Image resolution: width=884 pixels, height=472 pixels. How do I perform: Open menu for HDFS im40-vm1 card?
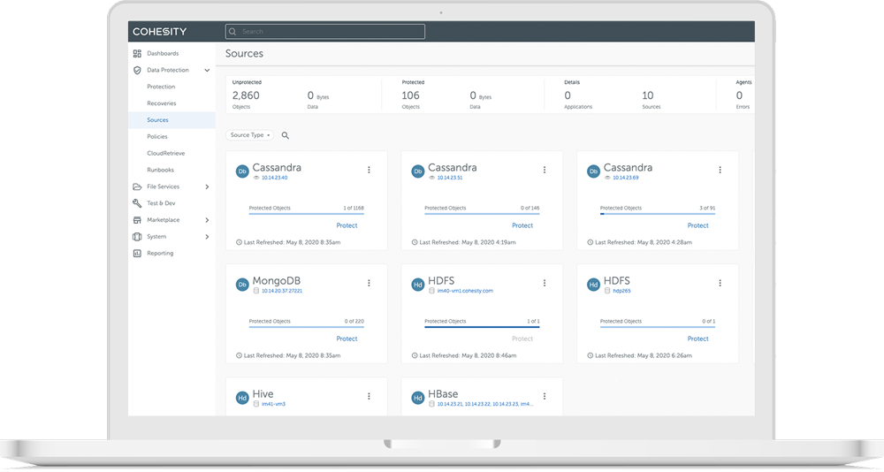pos(544,283)
